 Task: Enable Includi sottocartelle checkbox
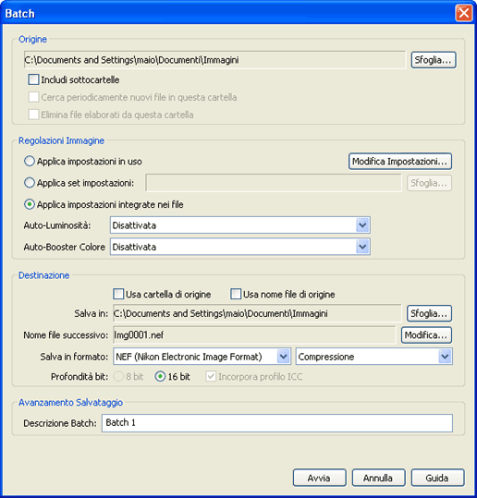33,79
